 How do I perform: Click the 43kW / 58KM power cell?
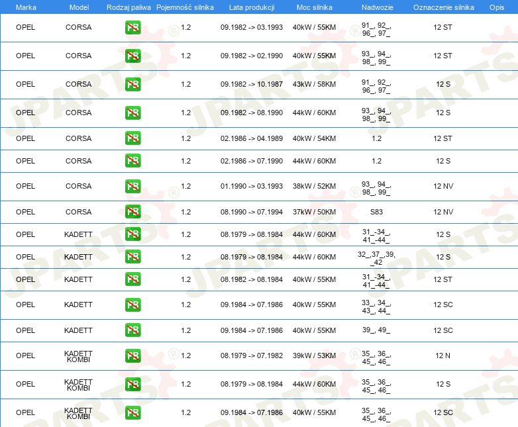coord(314,84)
